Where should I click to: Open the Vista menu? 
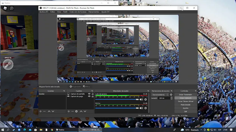point(59,12)
